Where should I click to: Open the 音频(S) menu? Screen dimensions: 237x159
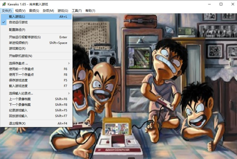pyautogui.click(x=34, y=11)
